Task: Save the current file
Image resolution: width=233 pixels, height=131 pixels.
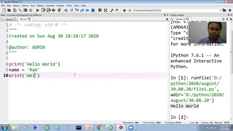Action: coord(15,10)
